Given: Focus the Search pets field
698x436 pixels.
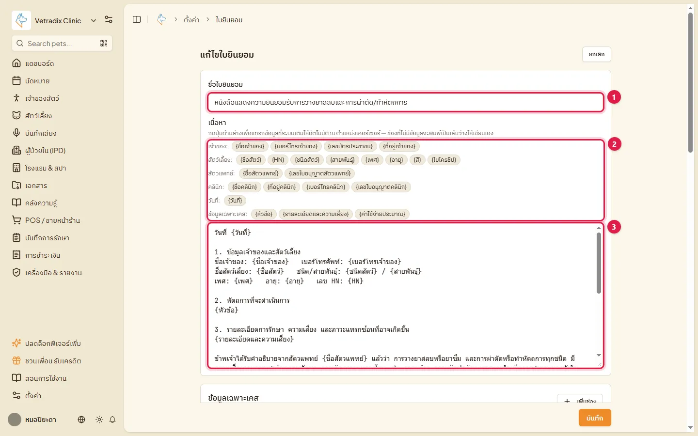Looking at the screenshot, I should (62, 43).
